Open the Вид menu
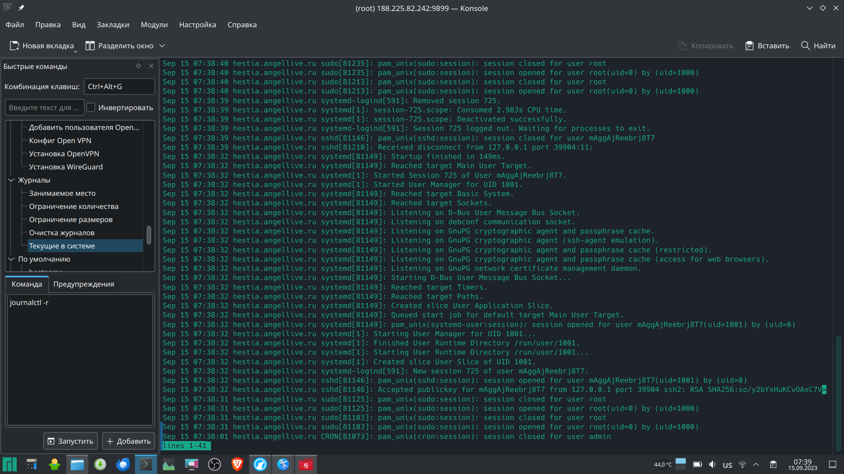Viewport: 844px width, 474px height. click(79, 25)
